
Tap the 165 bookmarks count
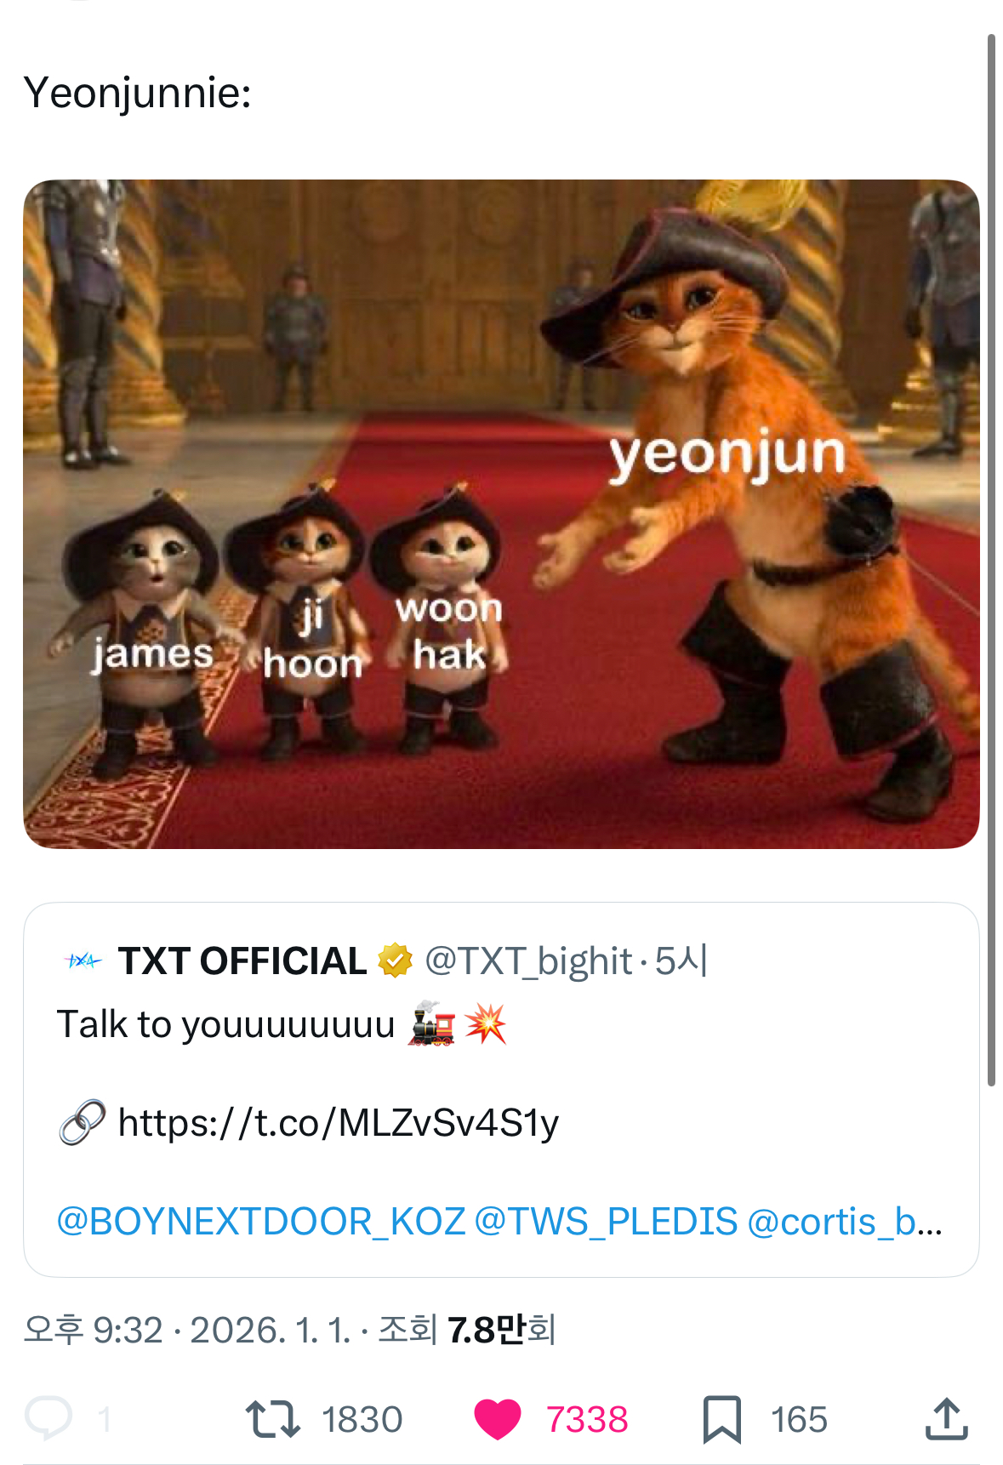[x=799, y=1419]
